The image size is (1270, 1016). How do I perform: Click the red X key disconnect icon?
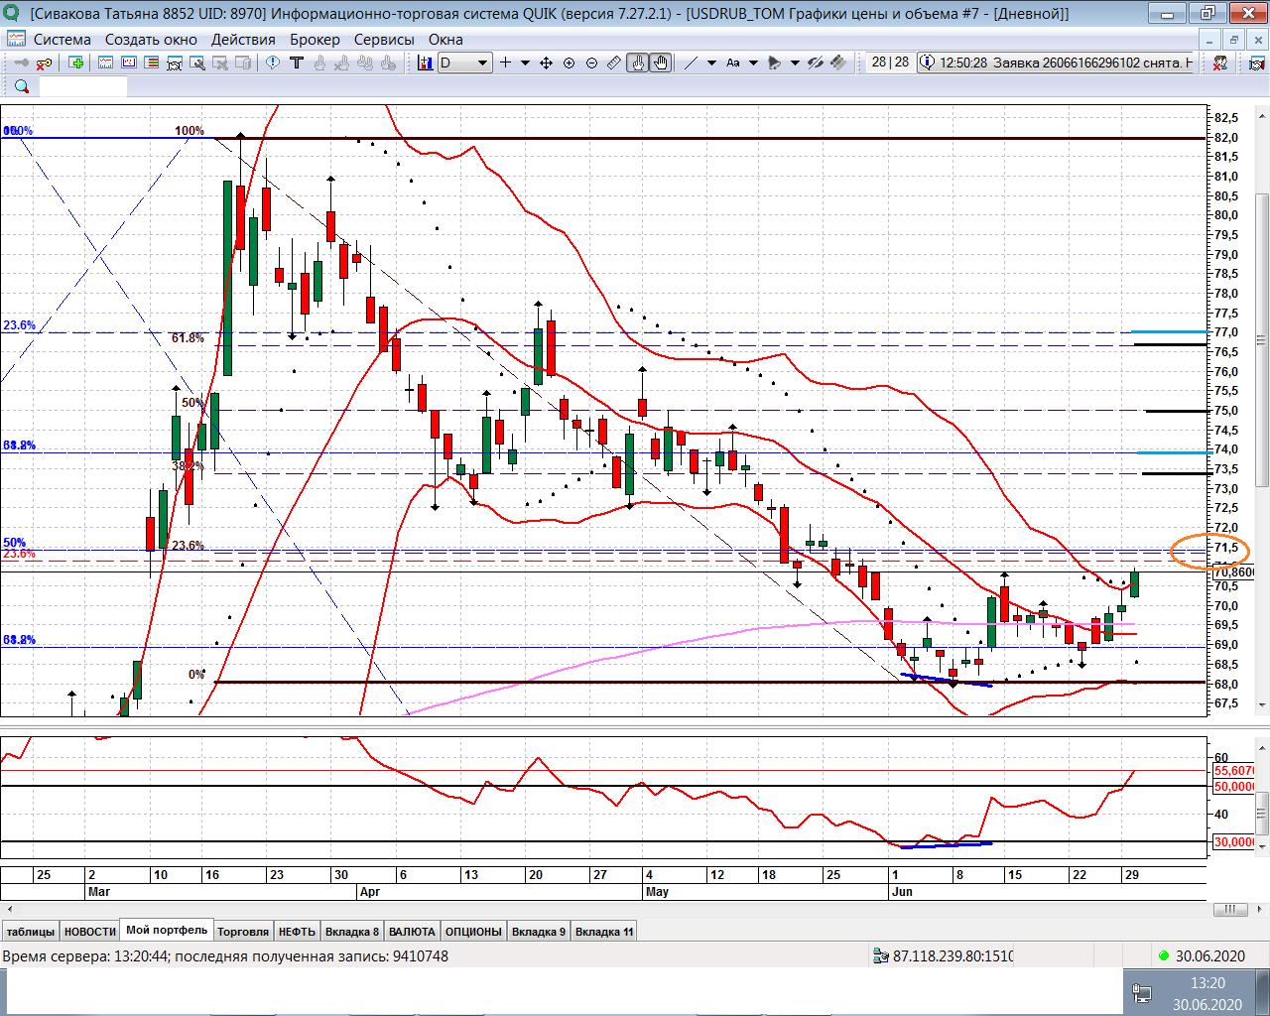coord(45,63)
